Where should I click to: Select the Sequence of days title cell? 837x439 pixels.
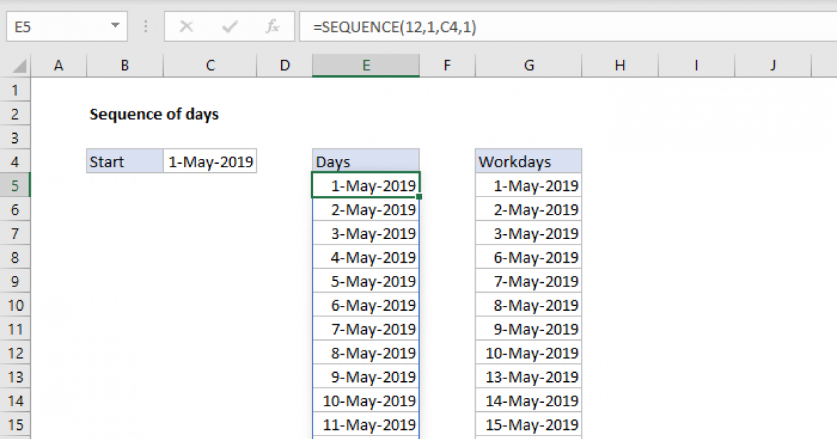point(154,114)
